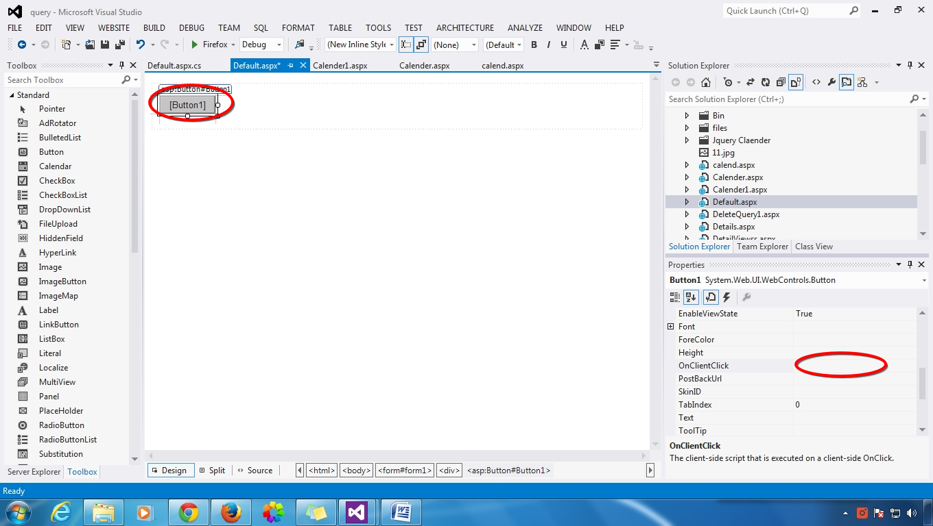This screenshot has height=526, width=933.
Task: Click the class diagram icon in Solution Explorer
Action: coord(862,82)
